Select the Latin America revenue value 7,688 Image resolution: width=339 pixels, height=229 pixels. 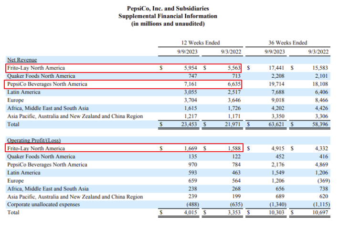click(x=278, y=92)
